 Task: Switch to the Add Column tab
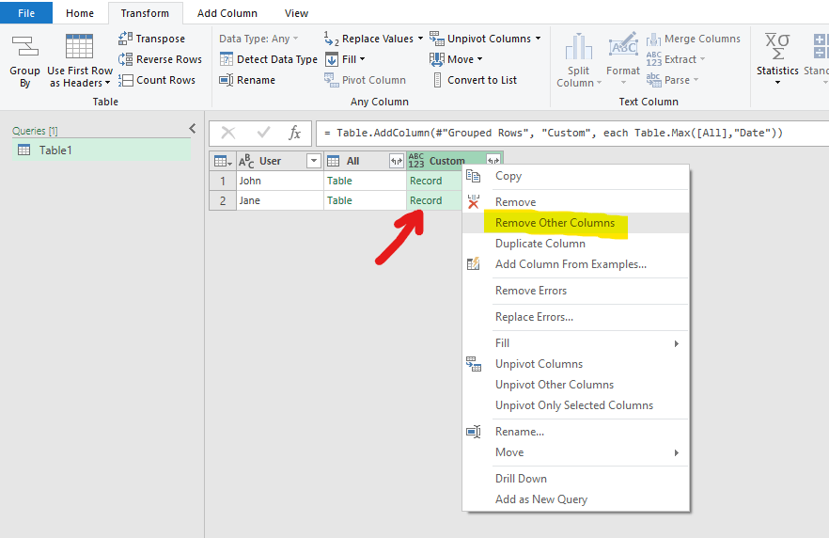[x=227, y=12]
